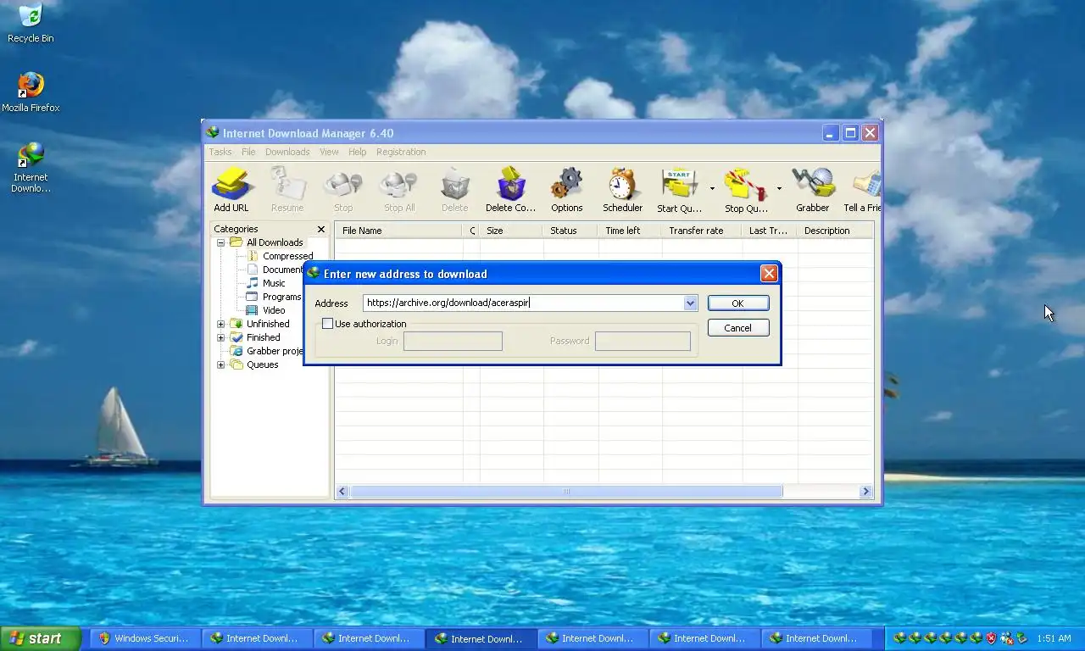The width and height of the screenshot is (1085, 651).
Task: Click Cancel in the address dialog
Action: 737,328
